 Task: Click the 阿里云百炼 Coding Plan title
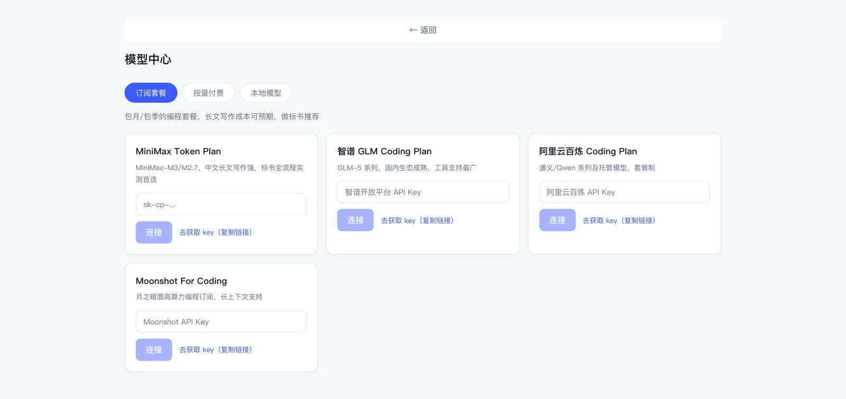click(x=588, y=151)
